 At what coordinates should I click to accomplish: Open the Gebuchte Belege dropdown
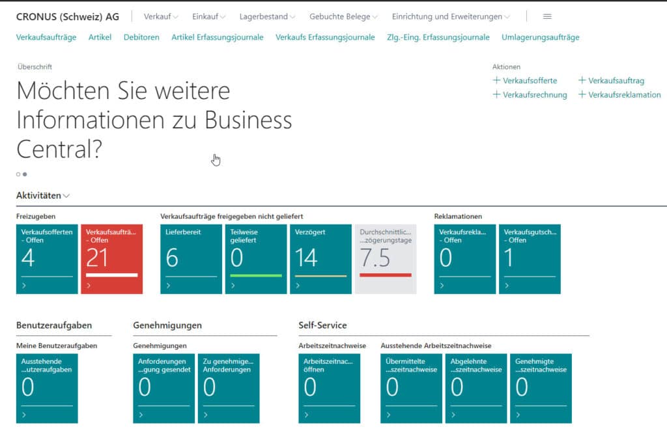(343, 16)
